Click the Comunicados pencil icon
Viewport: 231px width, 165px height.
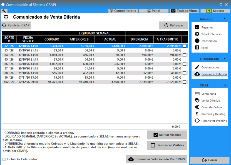197,67
